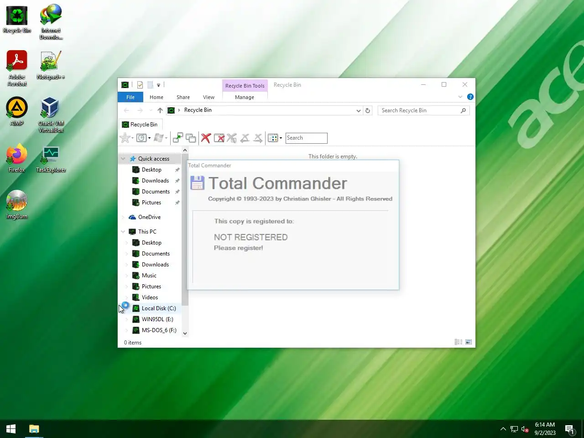Open AIMP desktop icon

coord(17,112)
